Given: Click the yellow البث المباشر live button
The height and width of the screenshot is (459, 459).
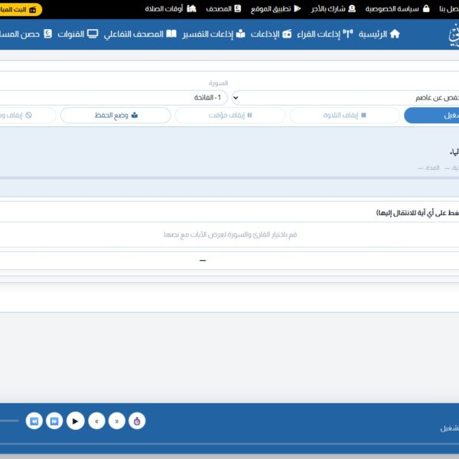Looking at the screenshot, I should (x=21, y=10).
